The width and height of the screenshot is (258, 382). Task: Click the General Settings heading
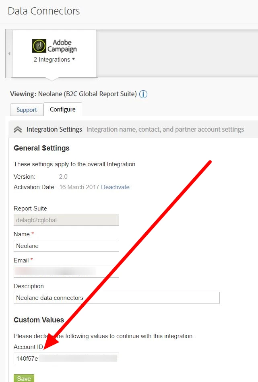pyautogui.click(x=42, y=148)
